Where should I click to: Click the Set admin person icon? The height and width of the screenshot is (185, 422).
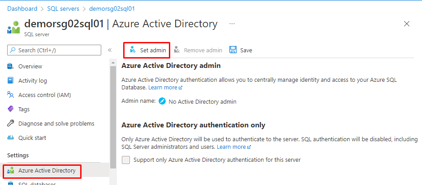pos(133,50)
